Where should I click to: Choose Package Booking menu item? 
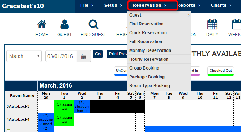[159, 77]
